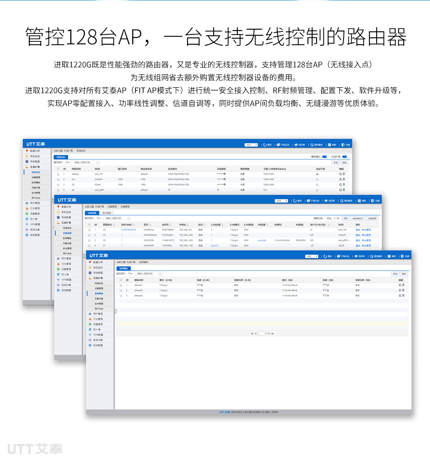Tick the checkbox for template default1
Screen dimensions: 430x473
pos(121,285)
